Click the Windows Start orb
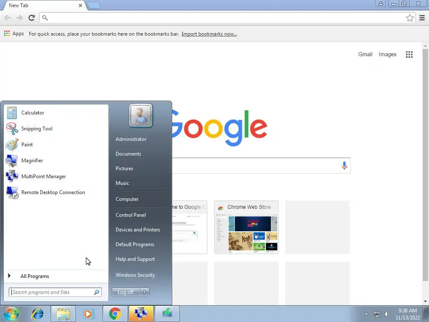 11,314
